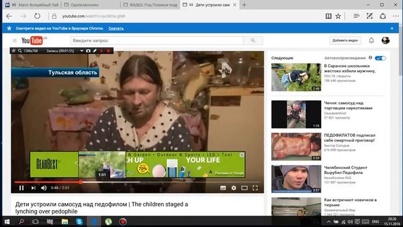Open the YouTube hamburger guide menu
This screenshot has width=403, height=227.
click(x=14, y=40)
